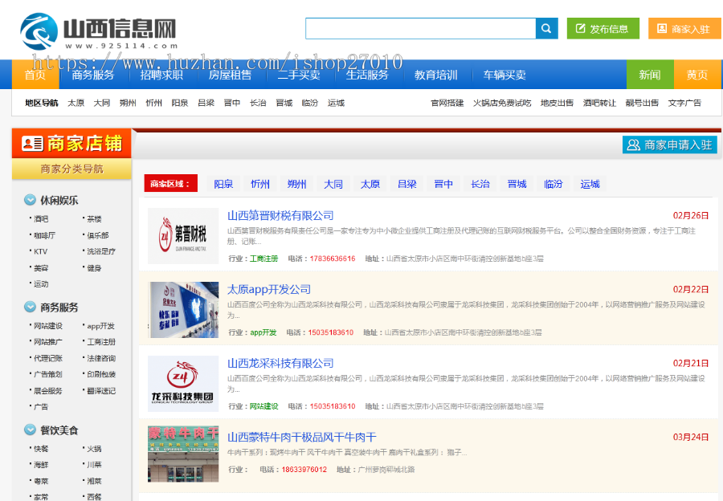Click the 商家申请入驻 button

pos(669,145)
